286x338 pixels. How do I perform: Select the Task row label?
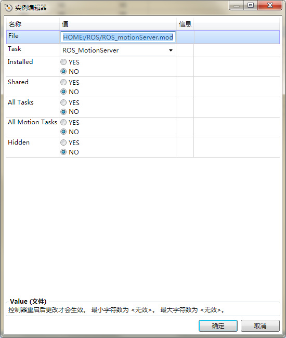[15, 49]
